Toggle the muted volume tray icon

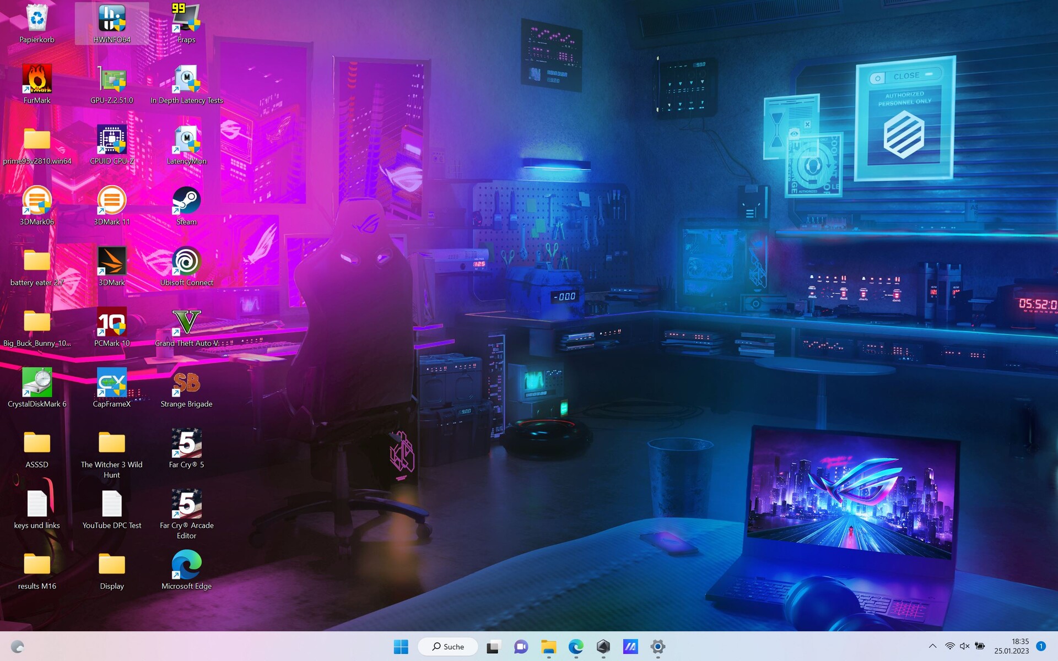click(x=964, y=646)
